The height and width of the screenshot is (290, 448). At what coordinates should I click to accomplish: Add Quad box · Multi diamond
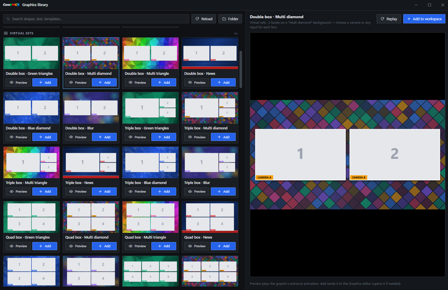click(104, 246)
